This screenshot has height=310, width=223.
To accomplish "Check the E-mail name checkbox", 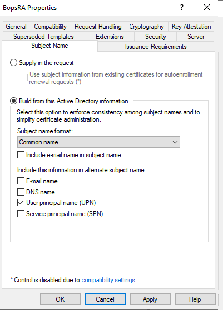I will pyautogui.click(x=21, y=181).
